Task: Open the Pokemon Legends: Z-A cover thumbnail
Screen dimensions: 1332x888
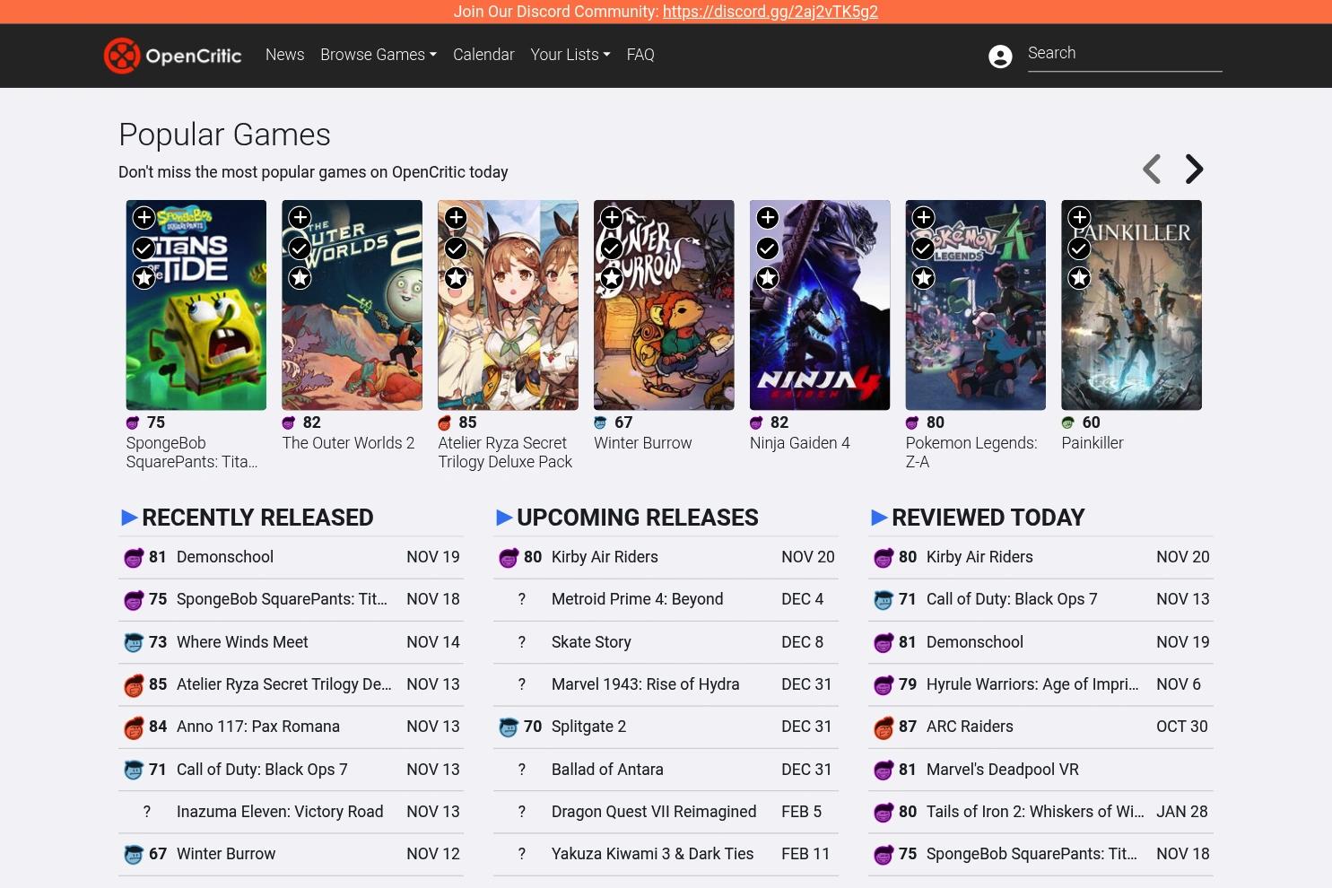Action: (x=976, y=305)
